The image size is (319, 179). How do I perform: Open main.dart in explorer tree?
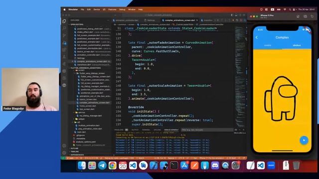click(81, 132)
